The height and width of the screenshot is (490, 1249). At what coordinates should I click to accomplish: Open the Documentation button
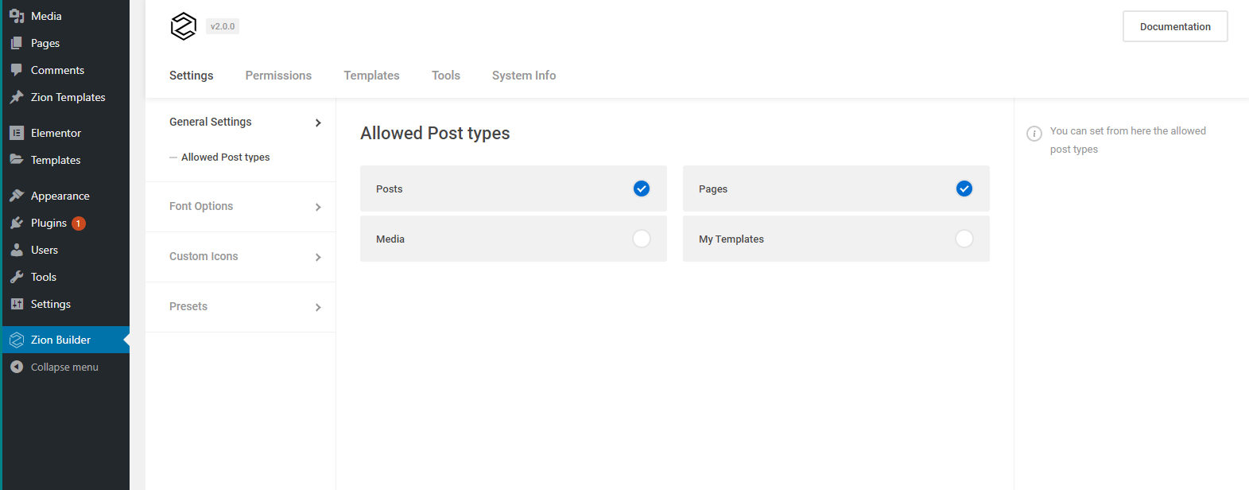click(1175, 26)
